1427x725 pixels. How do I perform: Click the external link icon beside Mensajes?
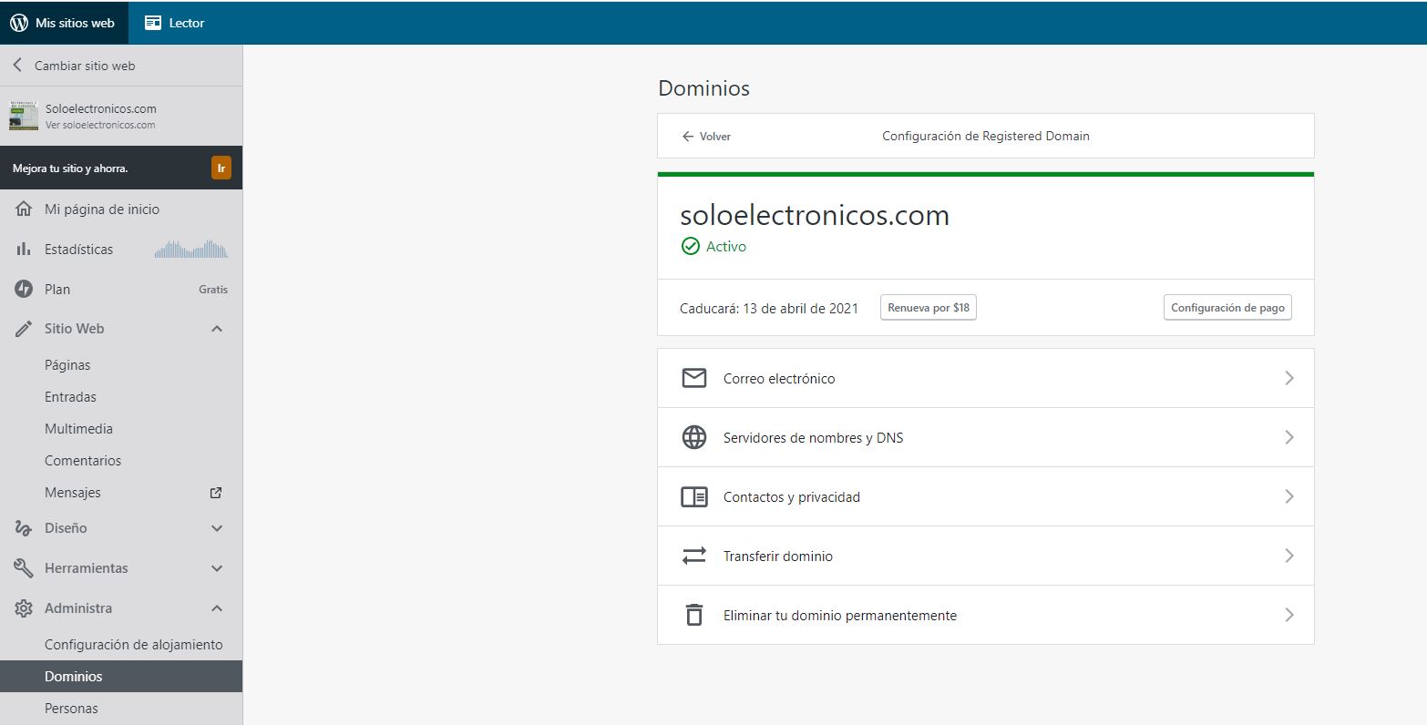click(216, 493)
